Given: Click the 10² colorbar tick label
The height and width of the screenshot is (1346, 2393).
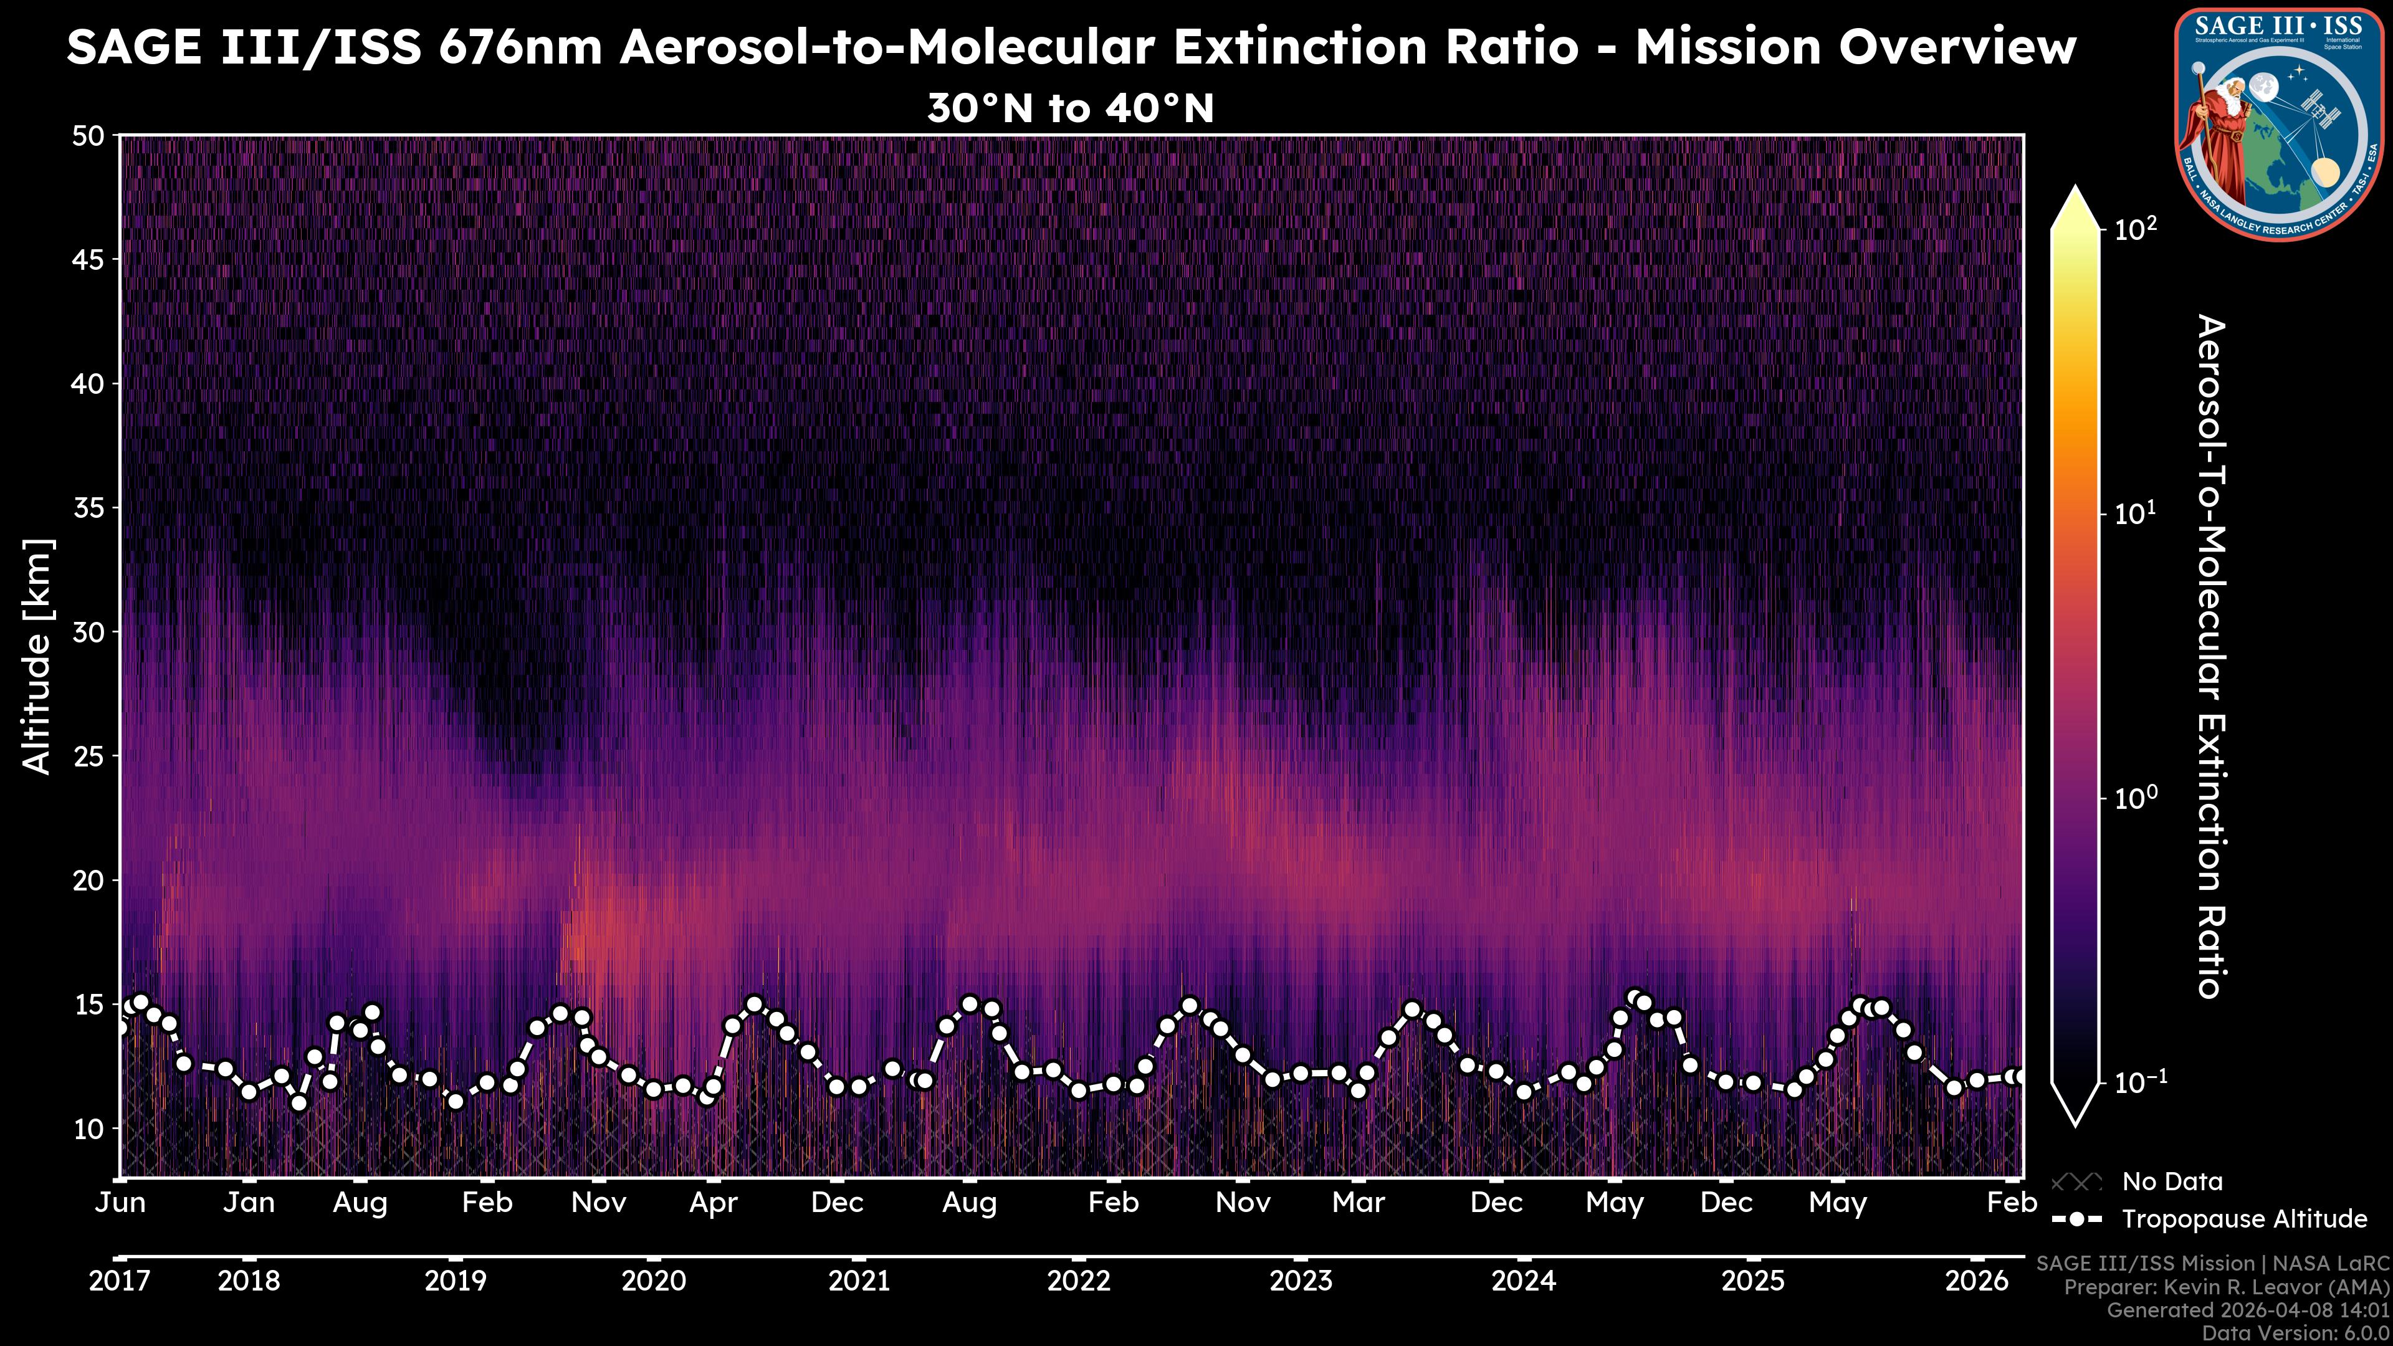Looking at the screenshot, I should (2136, 229).
